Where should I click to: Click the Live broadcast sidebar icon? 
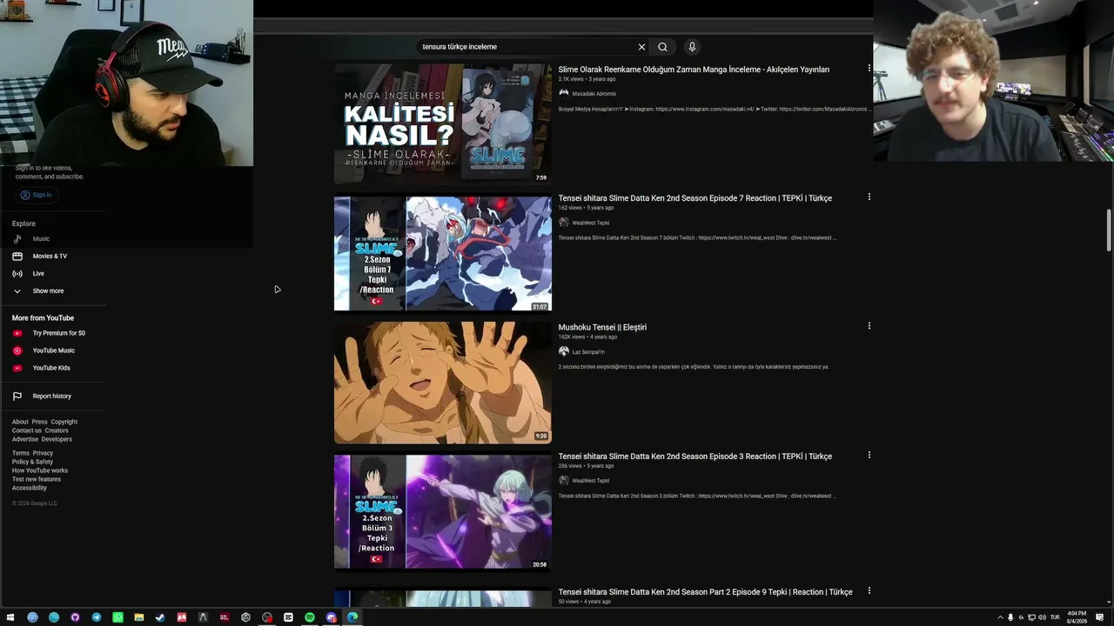(x=17, y=274)
